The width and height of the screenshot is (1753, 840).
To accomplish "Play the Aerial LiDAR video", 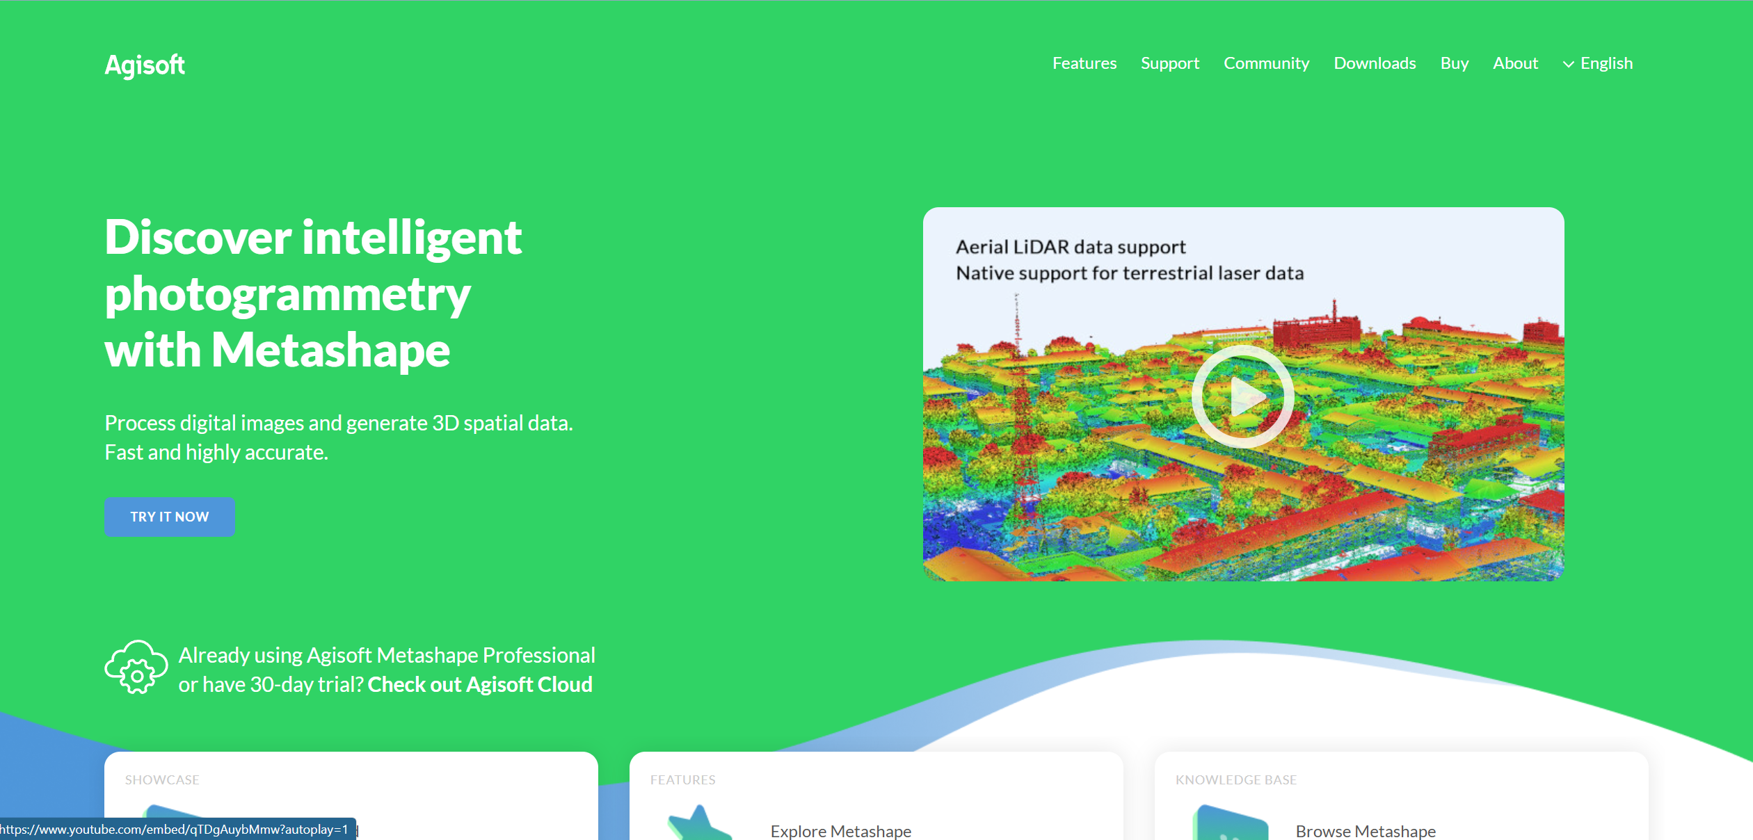I will [1242, 396].
